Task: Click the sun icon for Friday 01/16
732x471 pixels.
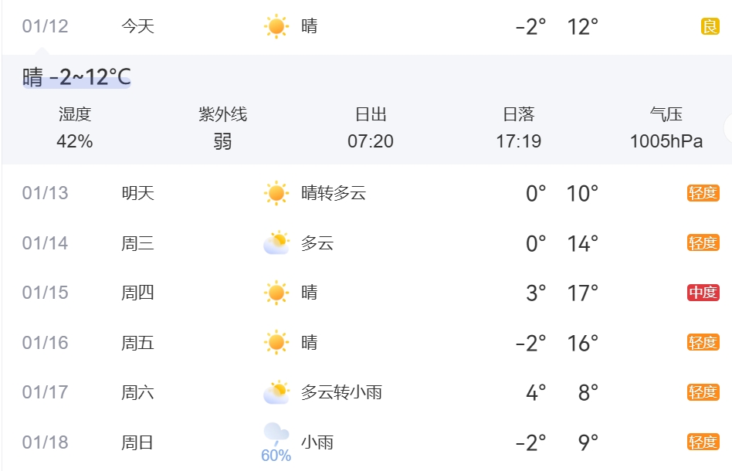Action: [276, 342]
